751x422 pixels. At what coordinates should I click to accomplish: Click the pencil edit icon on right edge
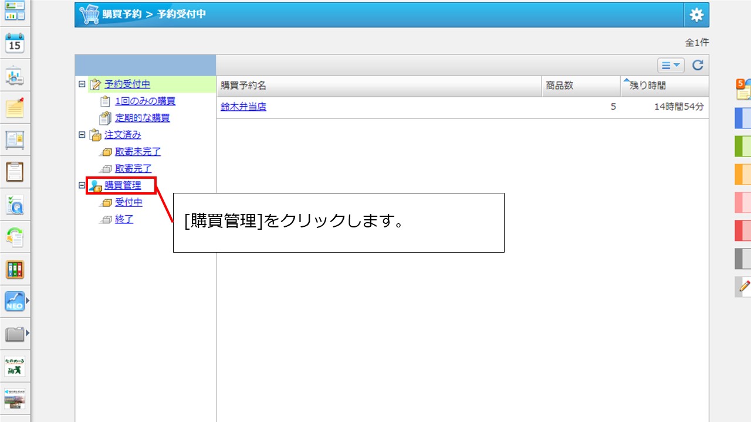(x=743, y=287)
